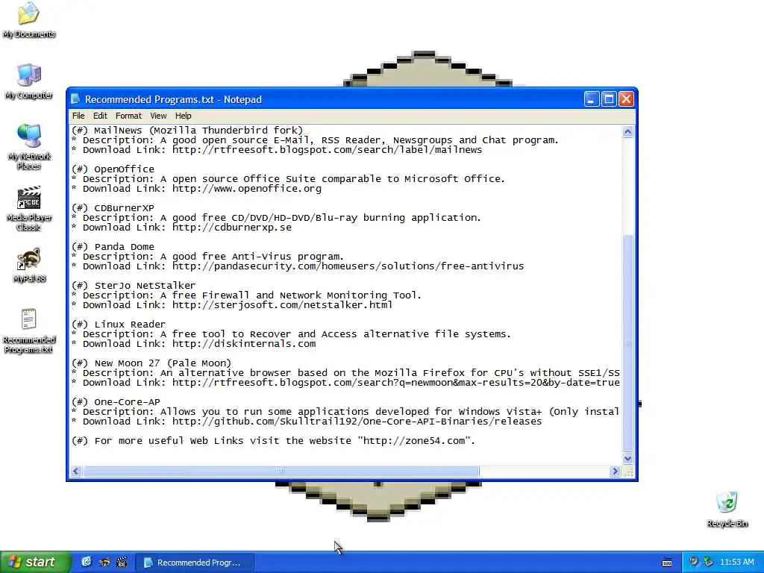Click the text "MailNews (Mozilla Thunderbird fork)"
Viewport: 764px width, 573px height.
coord(198,130)
